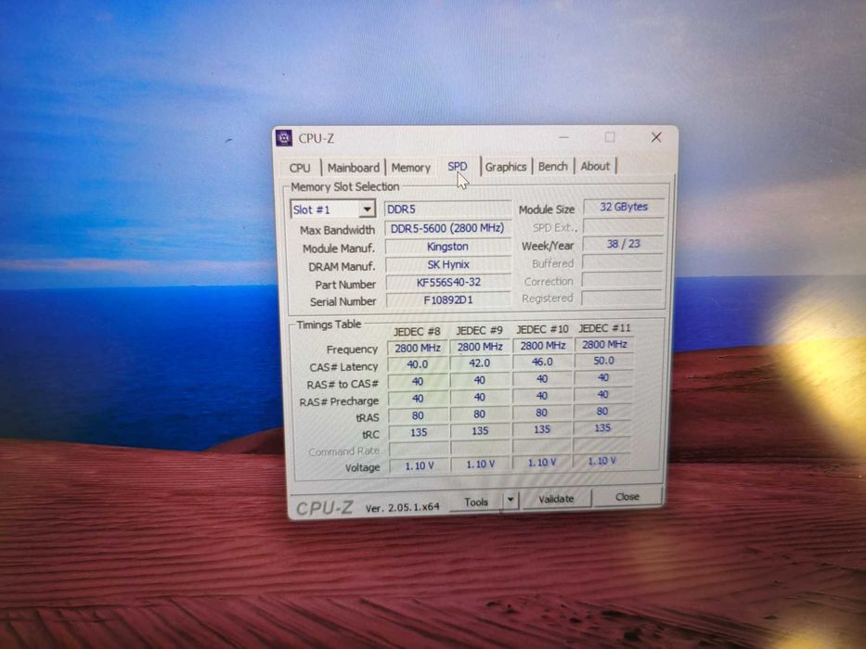Viewport: 866px width, 649px height.
Task: Click JEDEC #9 tRC value 135
Action: click(x=480, y=430)
